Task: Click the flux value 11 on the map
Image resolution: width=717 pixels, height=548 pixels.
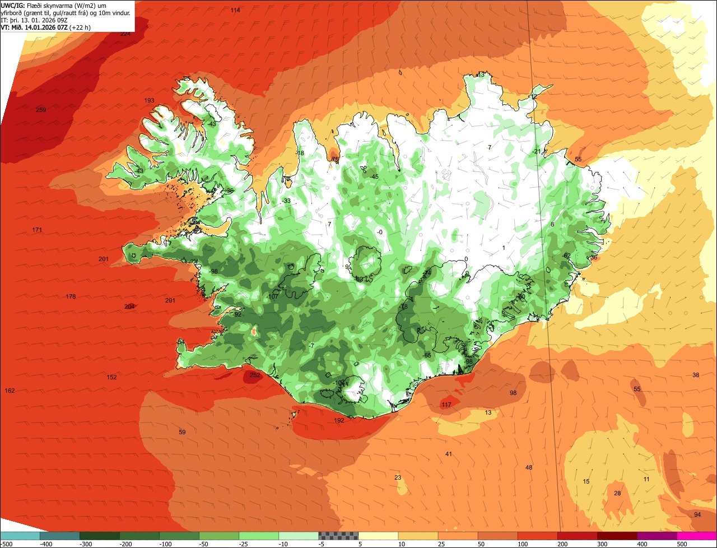Action: [646, 479]
